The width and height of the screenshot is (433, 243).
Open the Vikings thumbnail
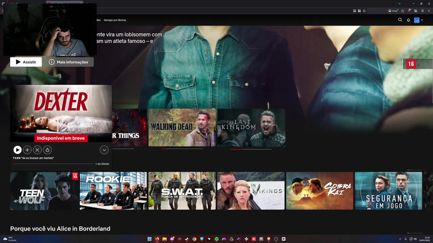[251, 191]
